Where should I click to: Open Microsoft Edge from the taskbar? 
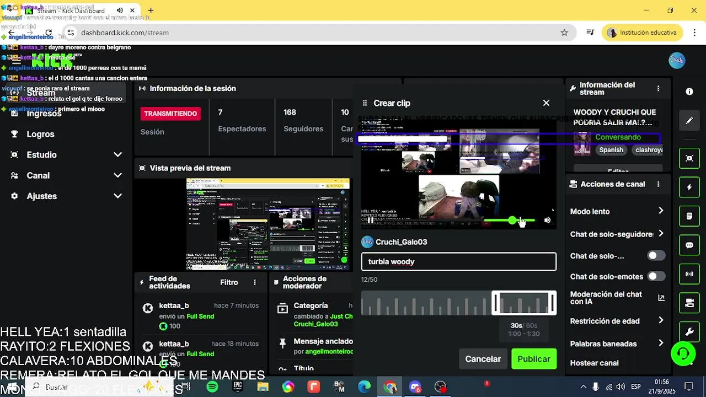(x=365, y=387)
